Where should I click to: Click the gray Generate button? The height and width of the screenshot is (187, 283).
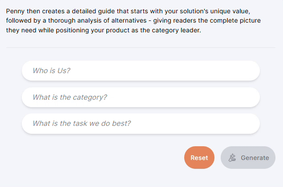[x=248, y=157]
